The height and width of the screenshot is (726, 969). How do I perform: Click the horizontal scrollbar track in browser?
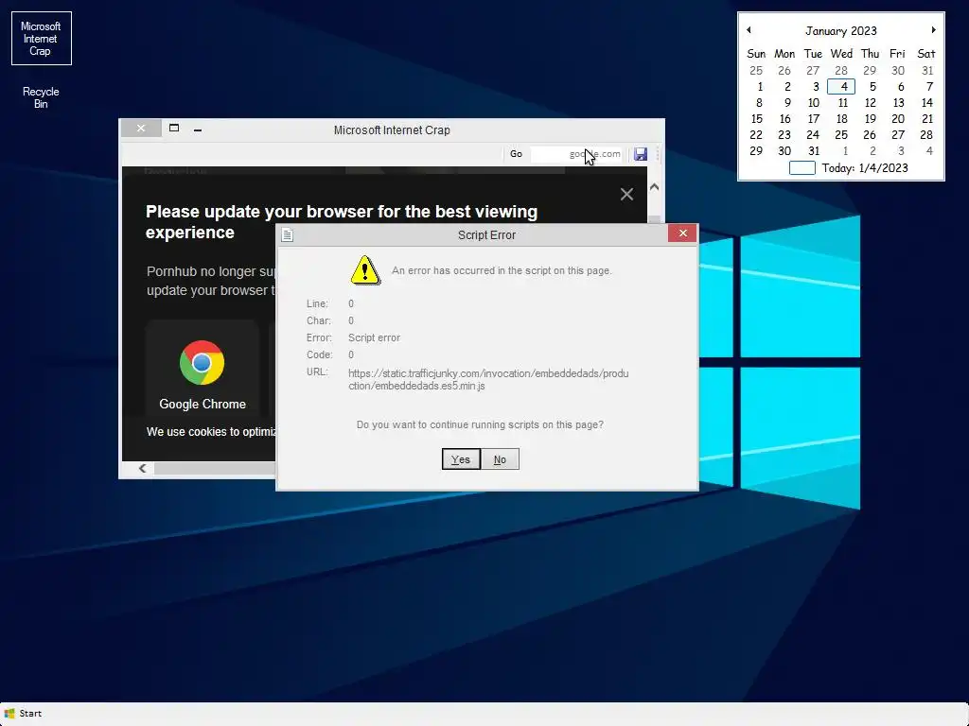215,469
